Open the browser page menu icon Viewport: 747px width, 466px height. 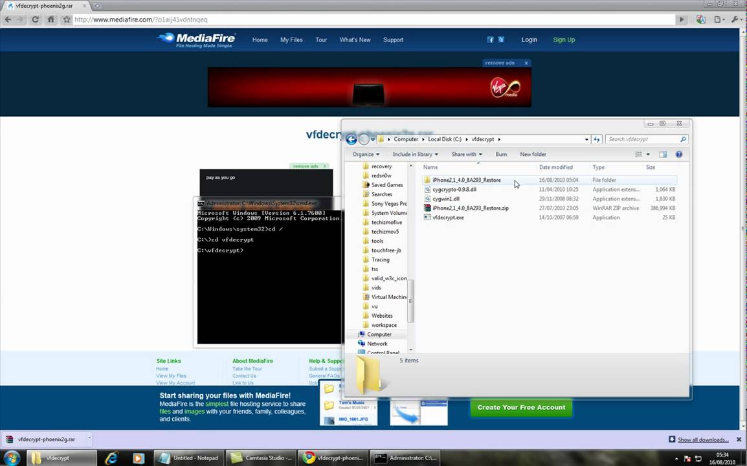point(719,19)
